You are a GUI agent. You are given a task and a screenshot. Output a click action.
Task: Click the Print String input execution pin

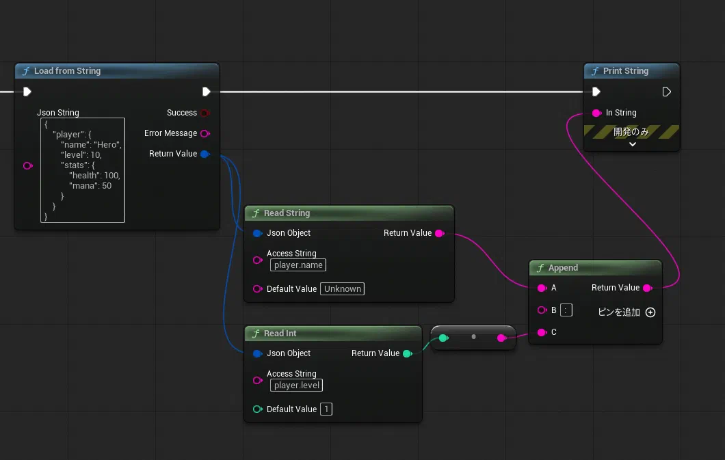pos(596,92)
